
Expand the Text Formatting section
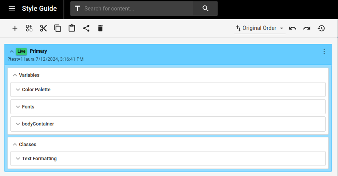18,159
